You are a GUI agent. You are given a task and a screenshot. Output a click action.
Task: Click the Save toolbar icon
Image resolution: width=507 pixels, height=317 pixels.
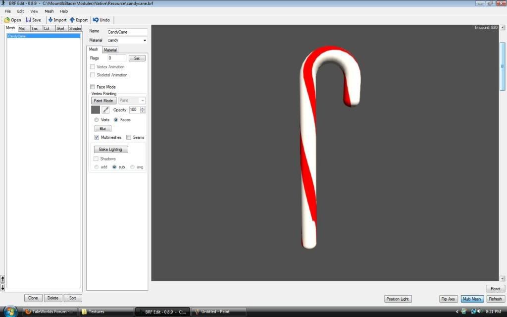pyautogui.click(x=28, y=20)
